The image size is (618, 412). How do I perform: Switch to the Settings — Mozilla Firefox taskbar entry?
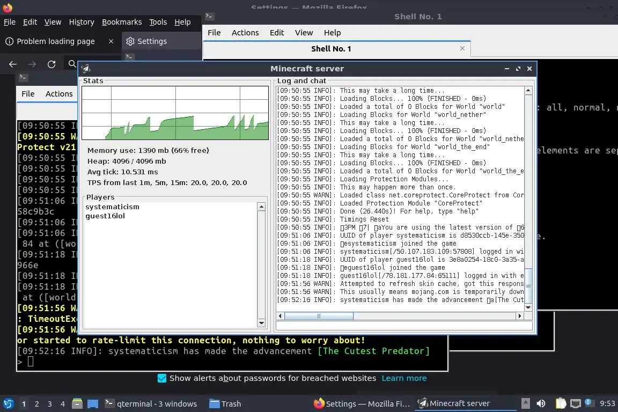click(x=362, y=404)
